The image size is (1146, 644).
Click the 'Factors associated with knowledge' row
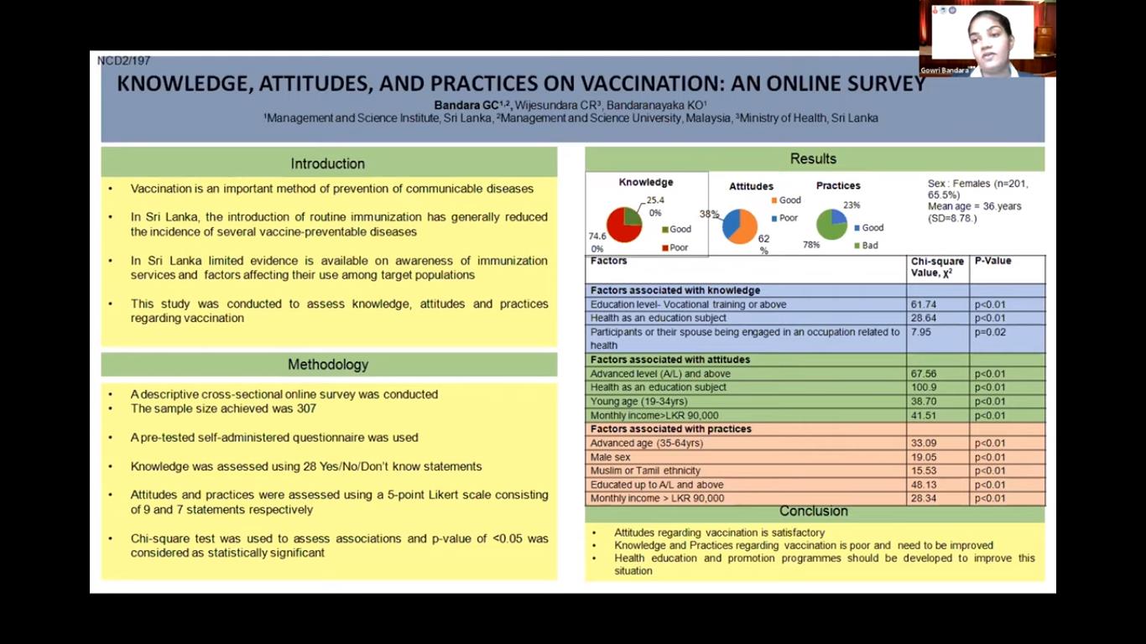815,290
